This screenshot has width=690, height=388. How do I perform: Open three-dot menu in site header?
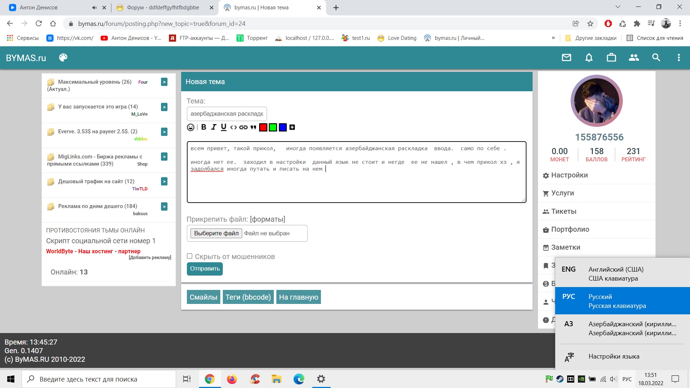679,57
